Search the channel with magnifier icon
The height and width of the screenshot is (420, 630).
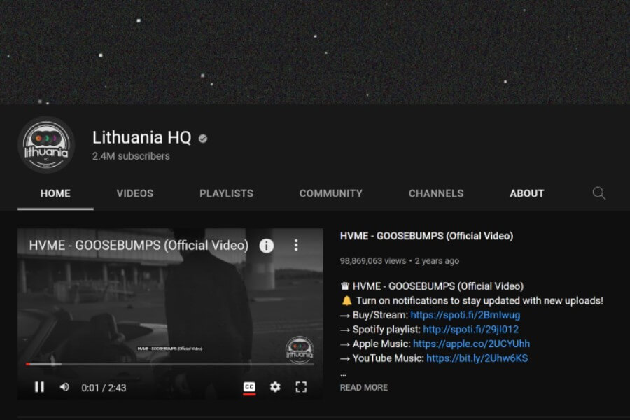pyautogui.click(x=598, y=193)
